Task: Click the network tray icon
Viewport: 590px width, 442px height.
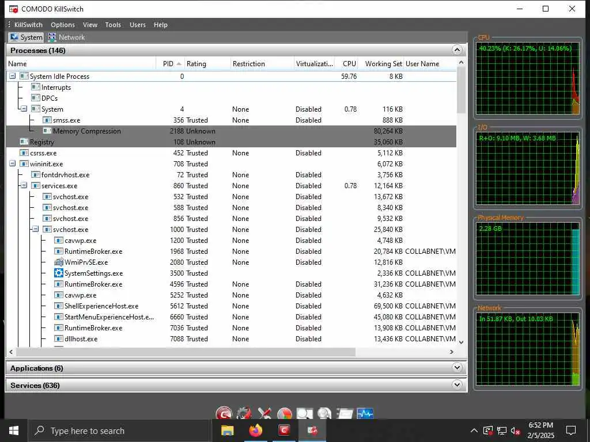Action: coord(502,430)
